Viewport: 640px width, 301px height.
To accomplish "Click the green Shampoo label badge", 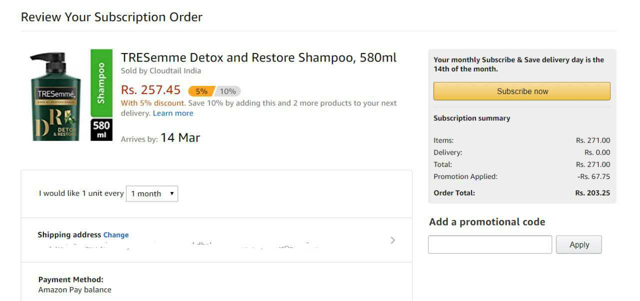I will pyautogui.click(x=101, y=83).
